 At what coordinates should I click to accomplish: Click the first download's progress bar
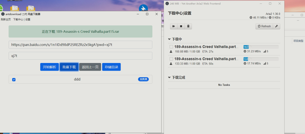point(261,47)
